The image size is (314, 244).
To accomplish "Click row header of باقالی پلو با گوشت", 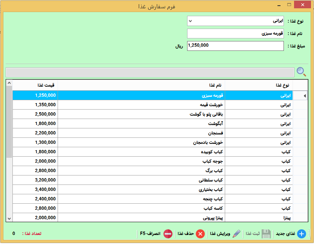I will click(x=300, y=114).
